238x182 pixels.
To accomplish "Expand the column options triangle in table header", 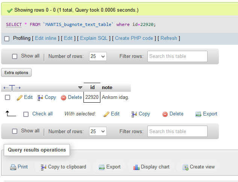I will 80,88.
